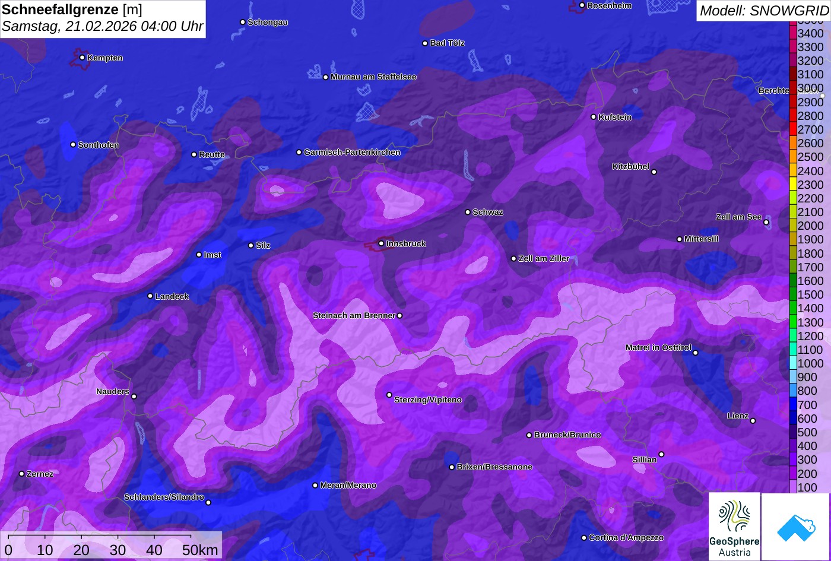Click the 'Garmisch-Partenkirchen' label
This screenshot has height=561, width=831.
pyautogui.click(x=352, y=153)
